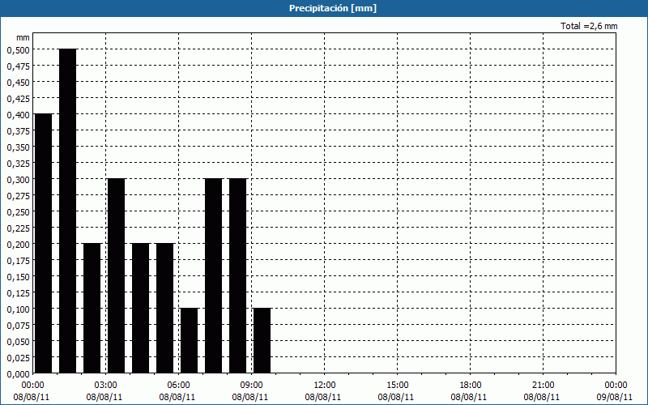
Task: Click the 06:00 time axis label
Action: (x=177, y=386)
